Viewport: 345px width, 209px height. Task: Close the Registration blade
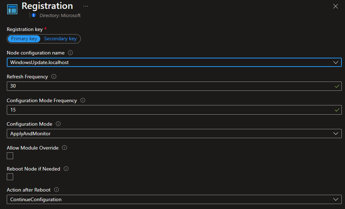point(335,6)
